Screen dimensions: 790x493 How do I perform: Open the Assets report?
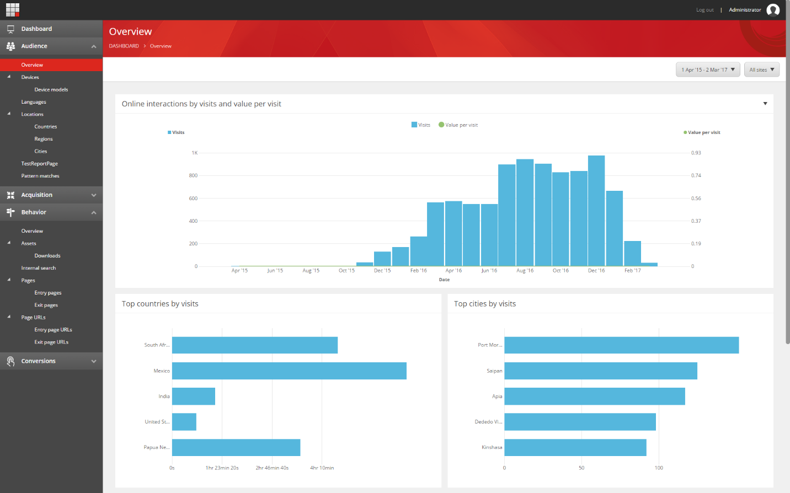point(29,243)
